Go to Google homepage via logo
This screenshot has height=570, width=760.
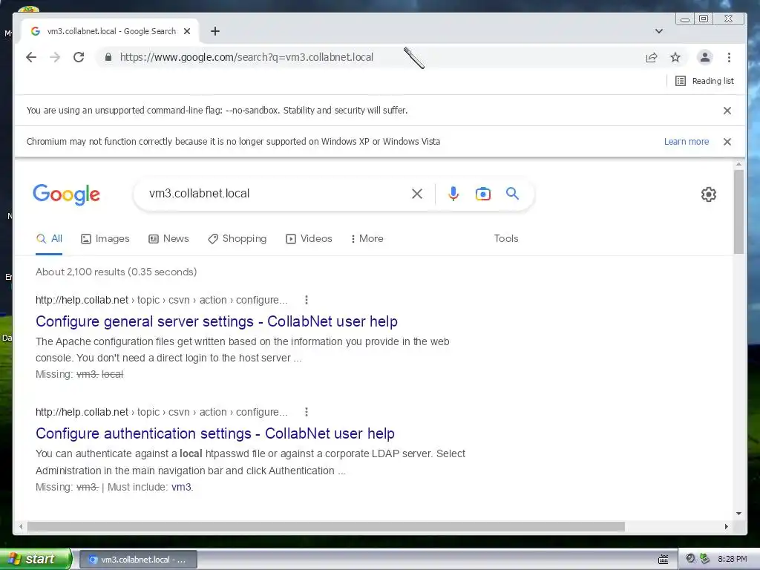coord(66,194)
